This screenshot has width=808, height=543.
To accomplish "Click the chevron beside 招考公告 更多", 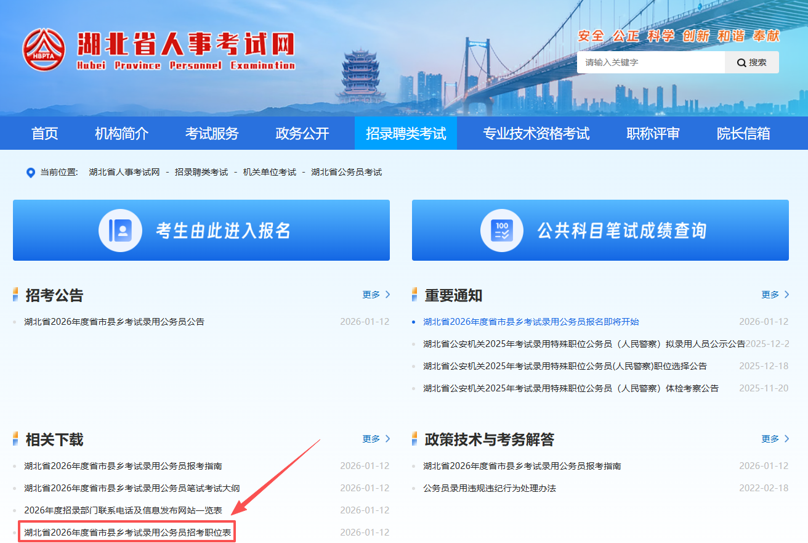I will (x=387, y=295).
